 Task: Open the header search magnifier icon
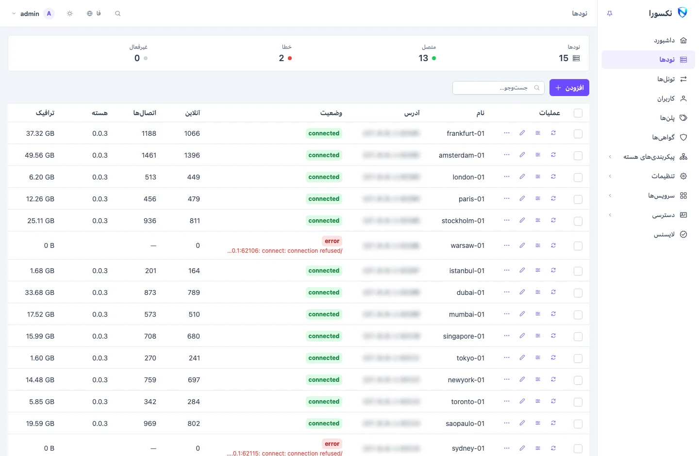pyautogui.click(x=117, y=14)
